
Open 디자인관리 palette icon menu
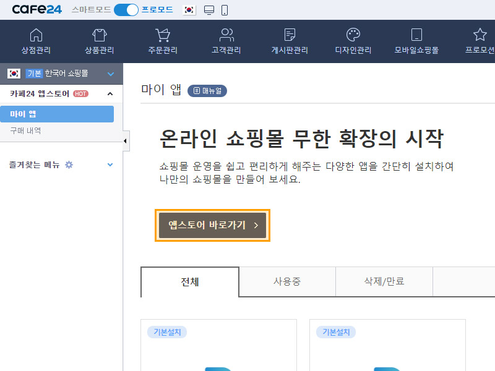(353, 41)
